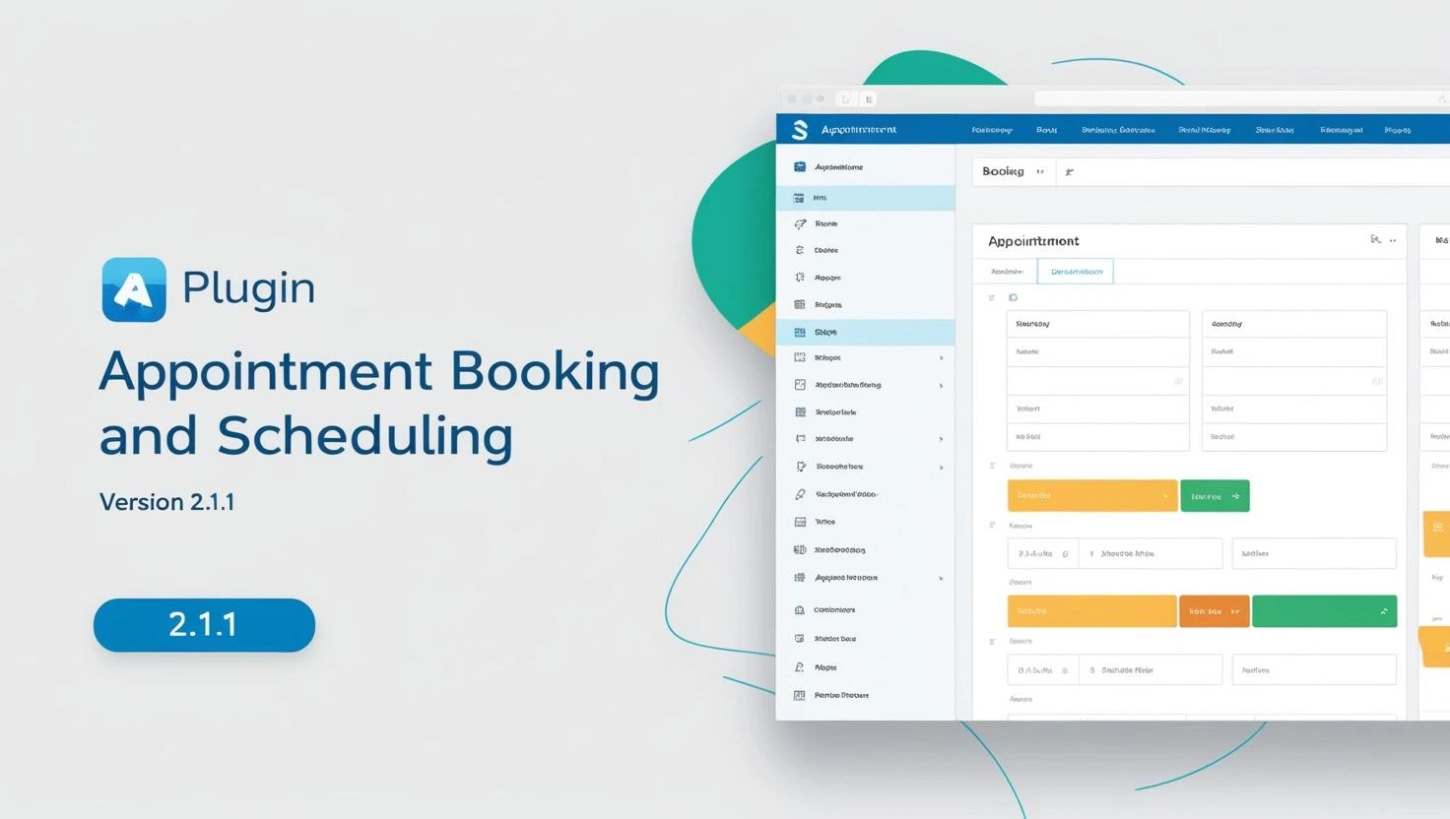Select the teal-outlined active tab under Appointment heading
Screen dimensions: 1450x819
click(1076, 272)
